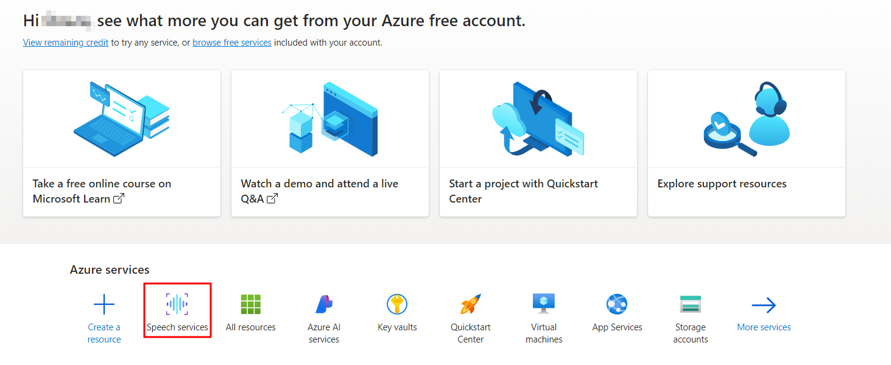Open App Services icon
The image size is (891, 365).
tap(617, 304)
